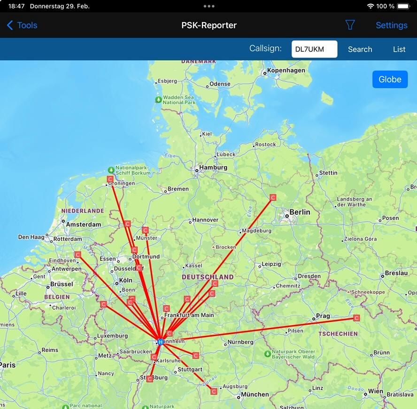Switch to List view
This screenshot has width=417, height=409.
pyautogui.click(x=399, y=49)
